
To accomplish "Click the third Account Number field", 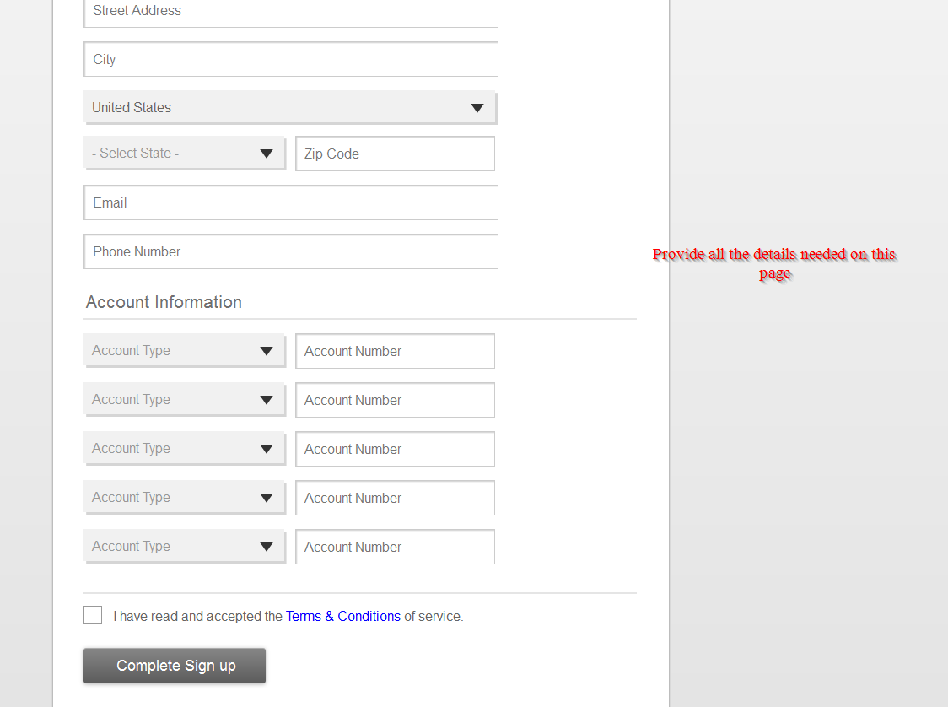I will pyautogui.click(x=395, y=449).
